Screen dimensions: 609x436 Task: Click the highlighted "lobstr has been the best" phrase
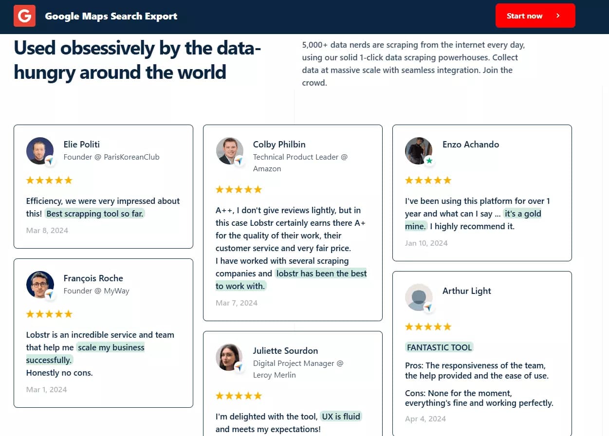point(321,273)
